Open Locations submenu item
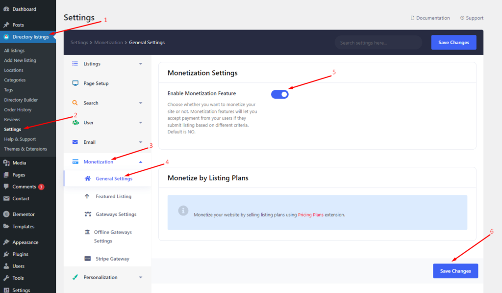502x293 pixels. point(13,70)
